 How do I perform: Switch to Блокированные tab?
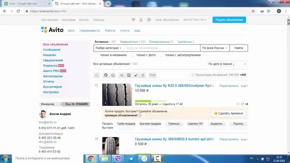tap(161, 42)
